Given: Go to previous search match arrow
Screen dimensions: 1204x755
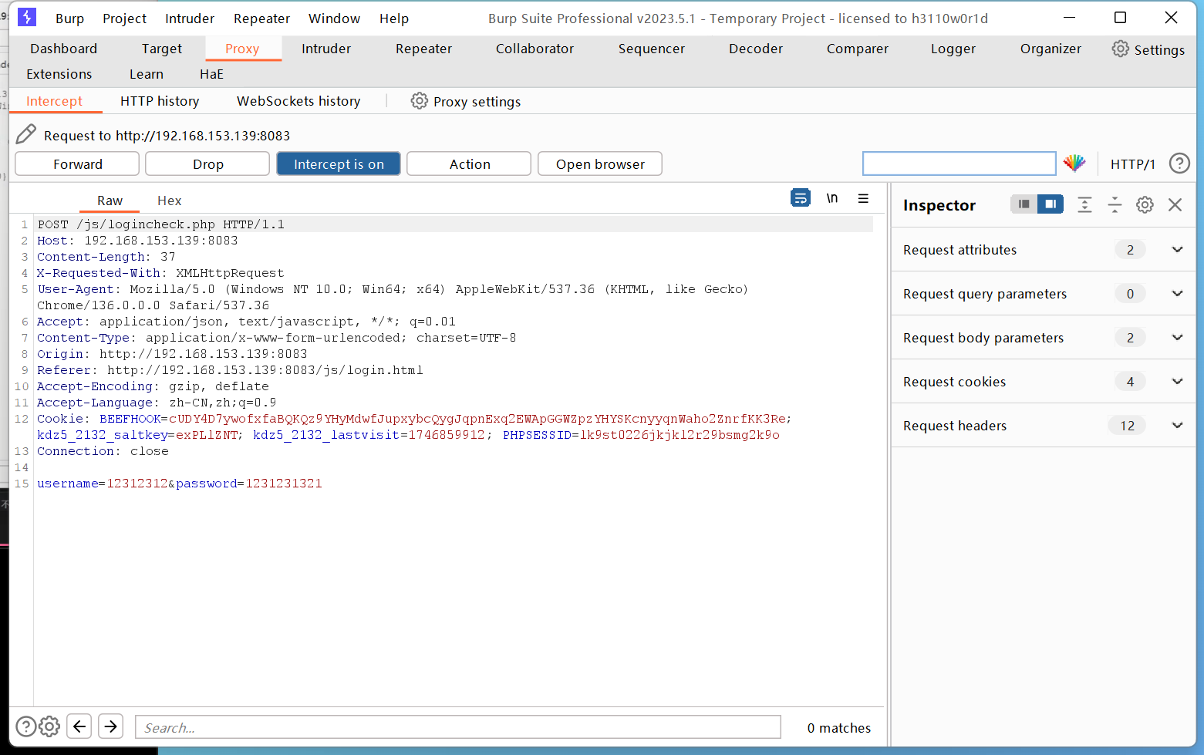Looking at the screenshot, I should tap(79, 726).
